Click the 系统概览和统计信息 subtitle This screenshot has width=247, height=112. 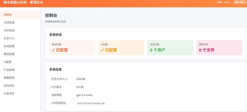56,22
